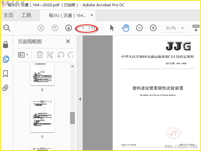The width and height of the screenshot is (201, 151).
Task: Switch to the 主页 tab
Action: pos(8,15)
